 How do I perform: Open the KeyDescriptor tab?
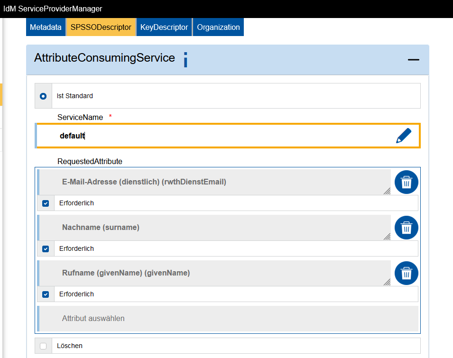[x=164, y=27]
